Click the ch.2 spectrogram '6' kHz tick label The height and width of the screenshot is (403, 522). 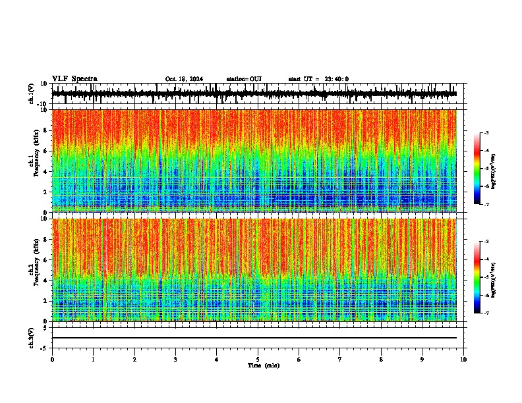coord(45,260)
